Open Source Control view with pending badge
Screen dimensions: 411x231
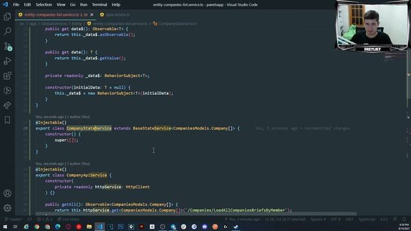coord(7,46)
